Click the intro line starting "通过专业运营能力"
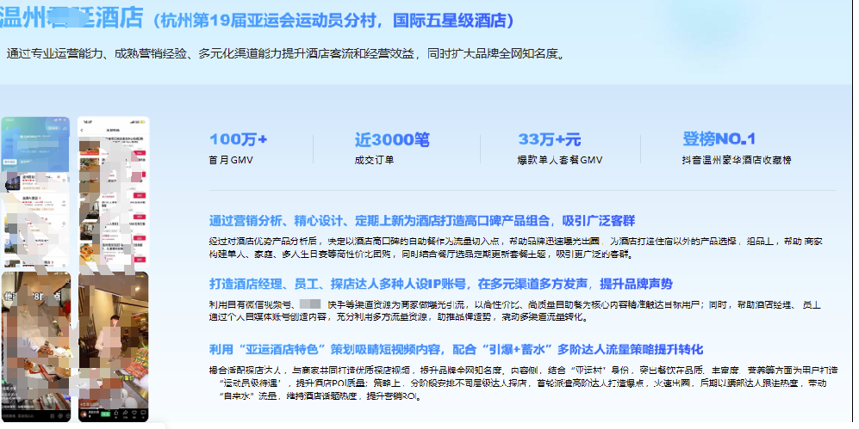 pos(285,53)
